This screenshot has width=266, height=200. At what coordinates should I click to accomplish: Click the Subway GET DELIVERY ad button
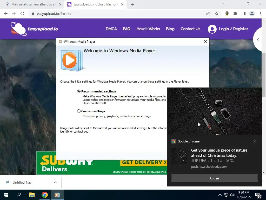point(144,162)
